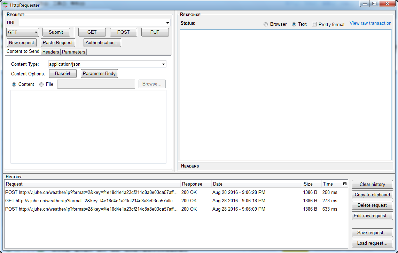Click the Base64 content option button

pos(63,73)
